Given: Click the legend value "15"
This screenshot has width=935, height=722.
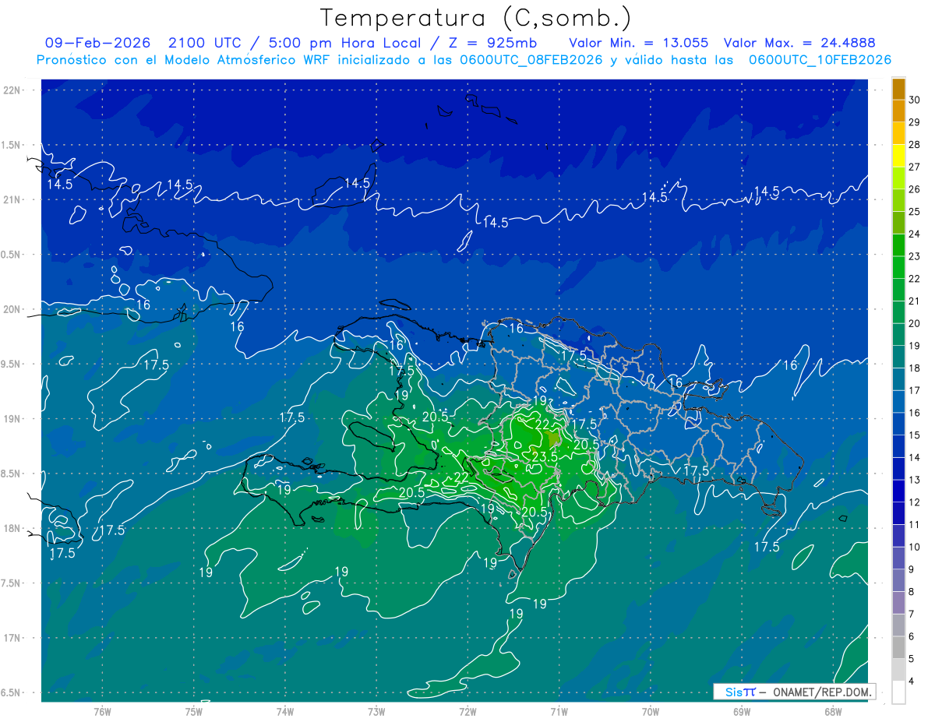Looking at the screenshot, I should (x=915, y=435).
